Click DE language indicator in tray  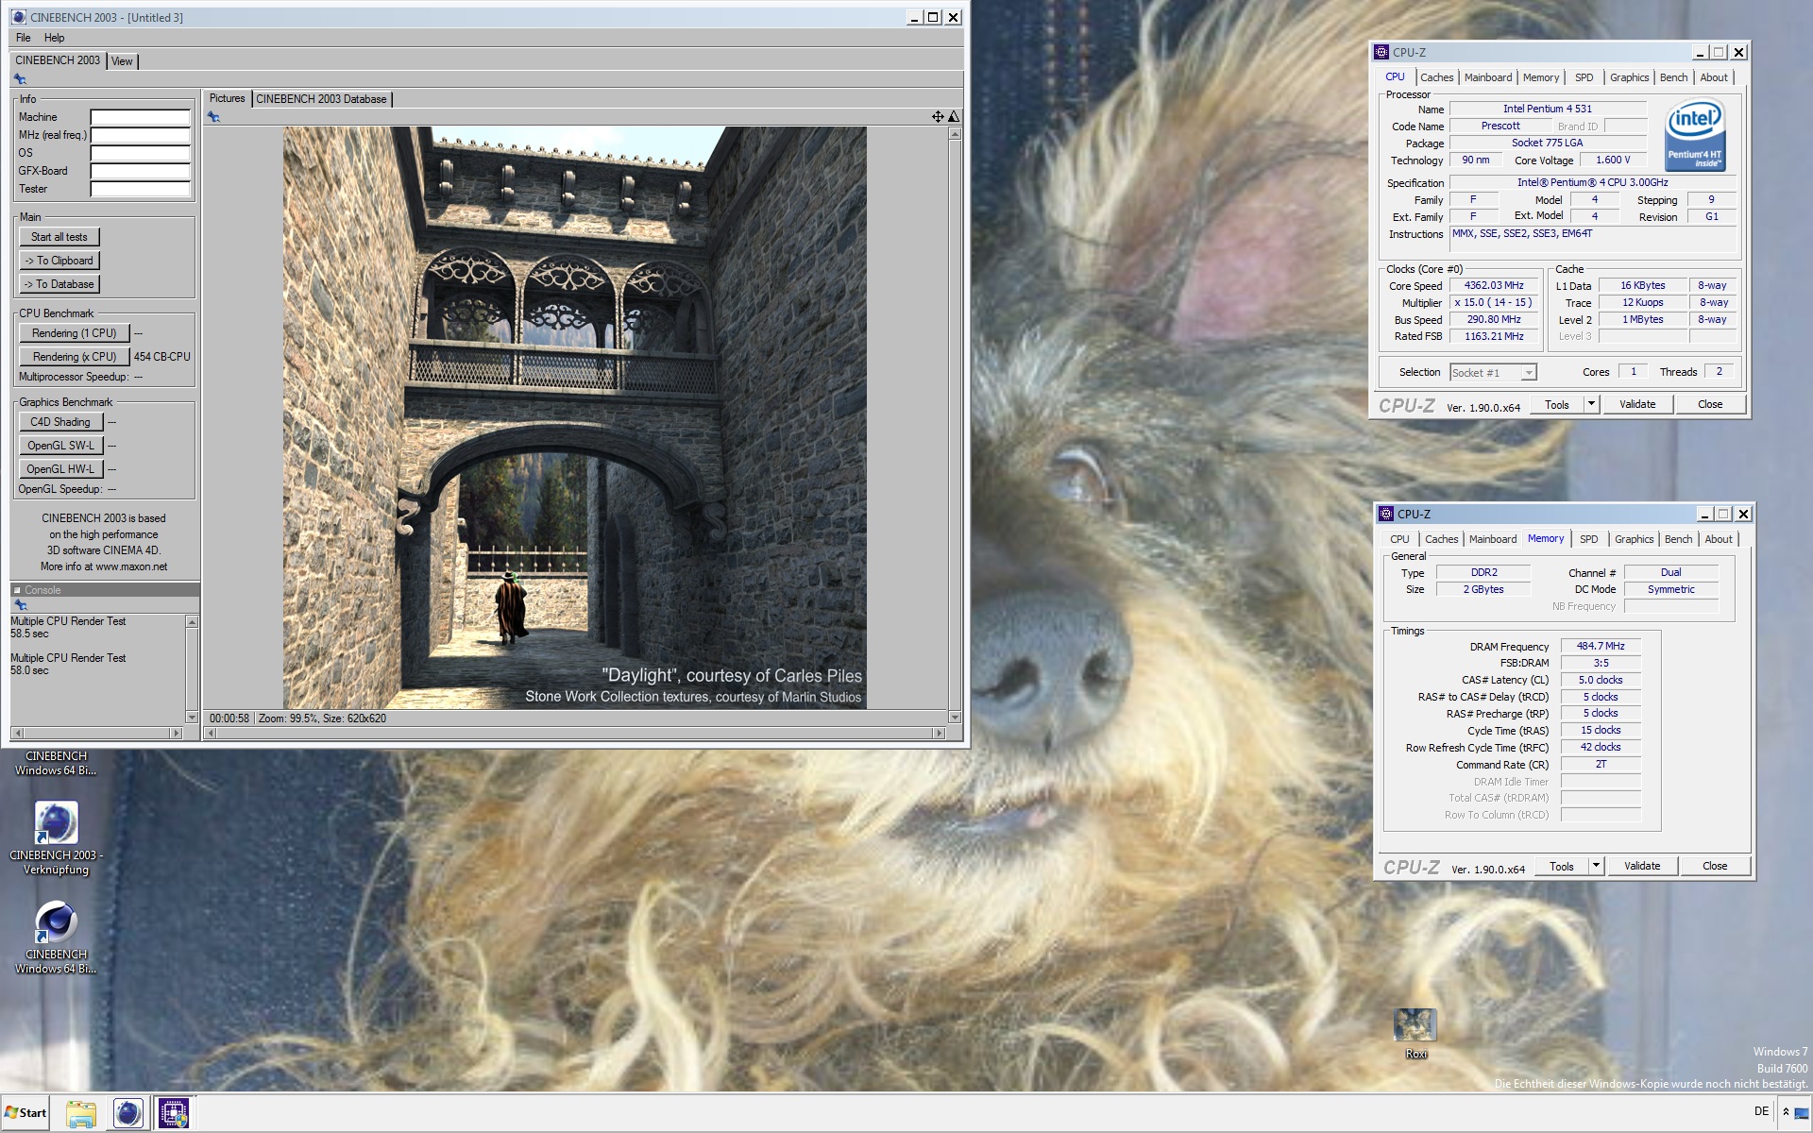pyautogui.click(x=1761, y=1111)
